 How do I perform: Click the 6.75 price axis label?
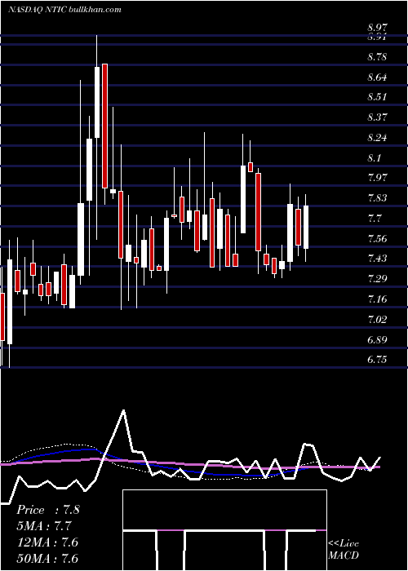377,360
